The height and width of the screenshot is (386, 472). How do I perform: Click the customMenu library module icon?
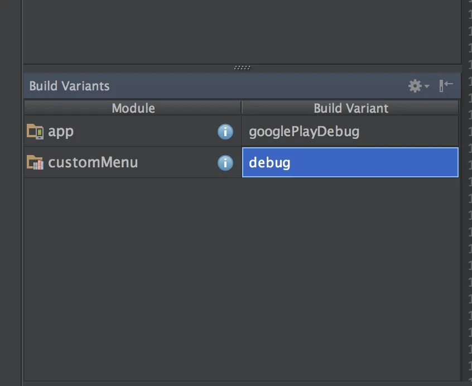click(x=35, y=163)
